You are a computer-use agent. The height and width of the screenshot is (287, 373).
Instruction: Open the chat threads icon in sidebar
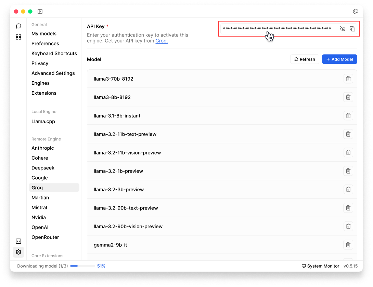(18, 26)
